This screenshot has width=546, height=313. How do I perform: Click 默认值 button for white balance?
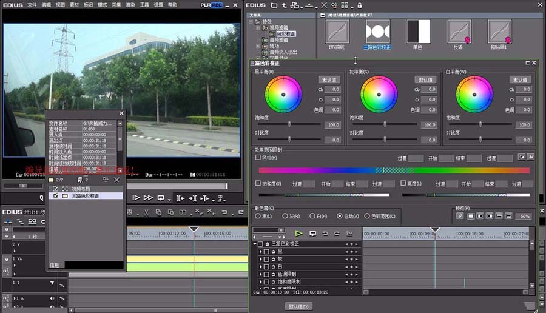pyautogui.click(x=521, y=79)
